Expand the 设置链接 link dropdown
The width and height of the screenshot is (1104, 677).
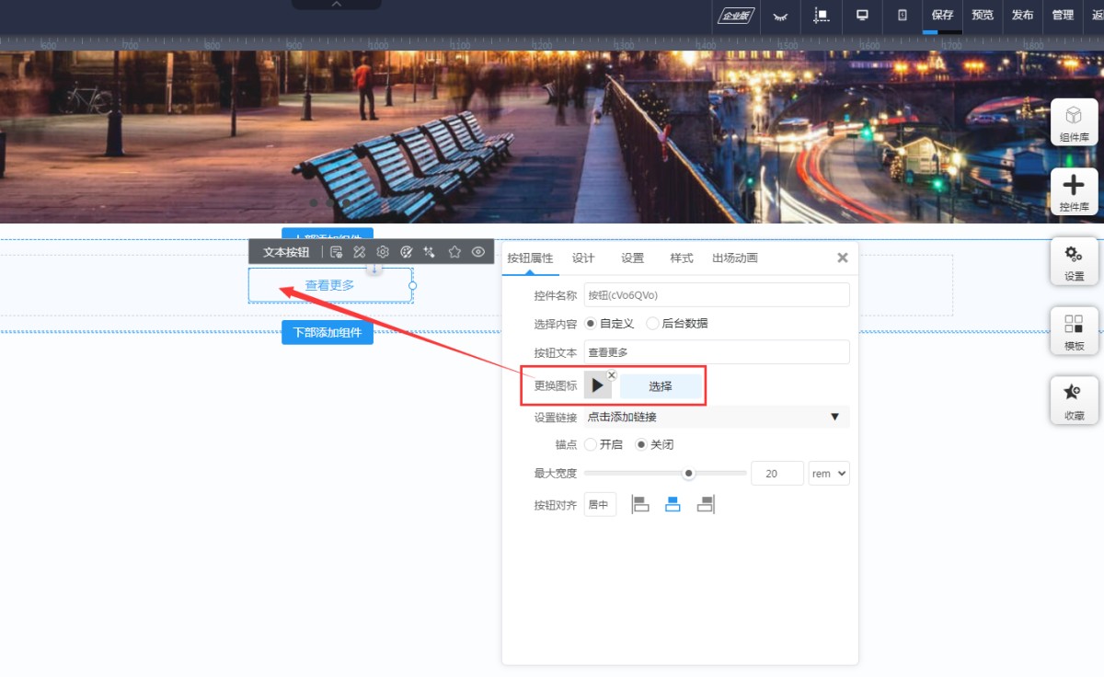point(834,417)
